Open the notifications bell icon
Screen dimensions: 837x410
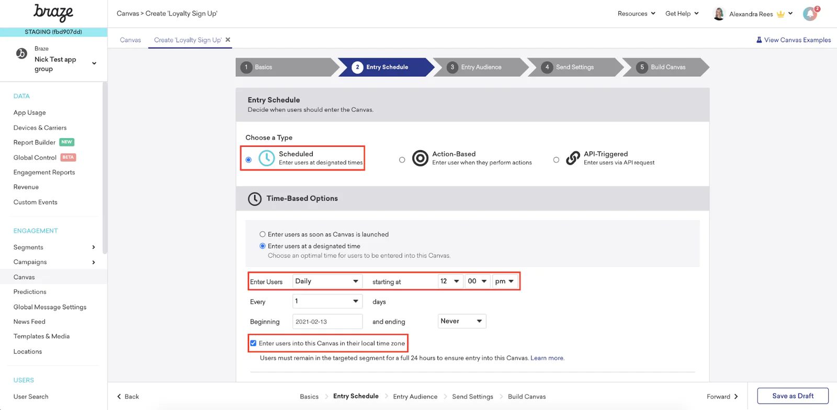coord(810,14)
